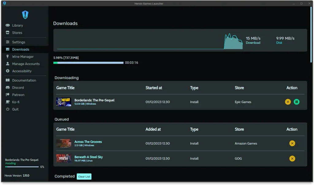
Task: Remove Beneath A Steel Sky from queue
Action: pos(292,158)
